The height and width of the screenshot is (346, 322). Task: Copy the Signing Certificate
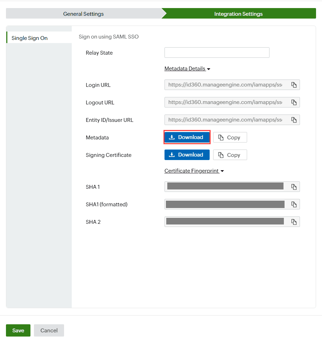tap(230, 154)
